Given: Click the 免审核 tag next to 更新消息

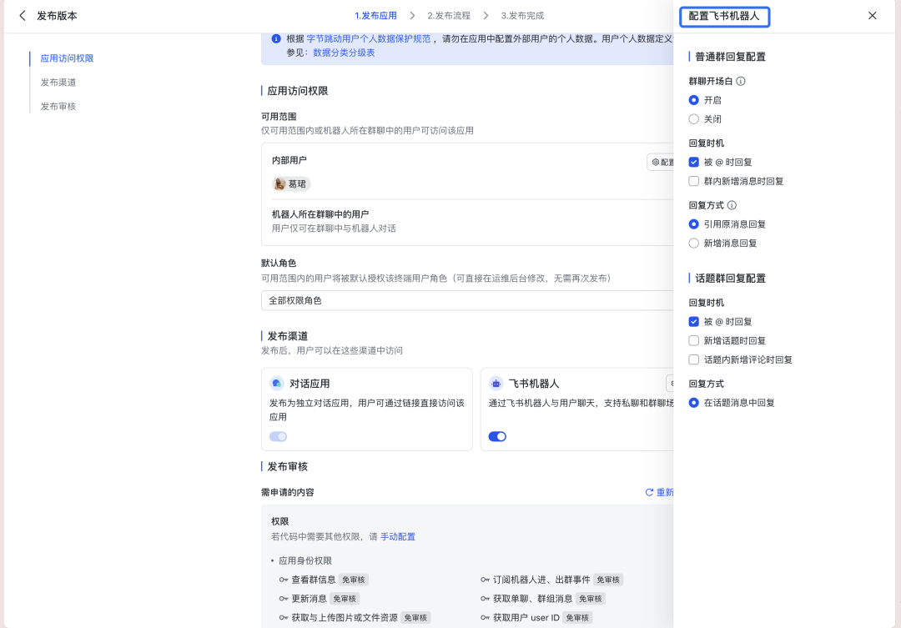Looking at the screenshot, I should pos(345,599).
